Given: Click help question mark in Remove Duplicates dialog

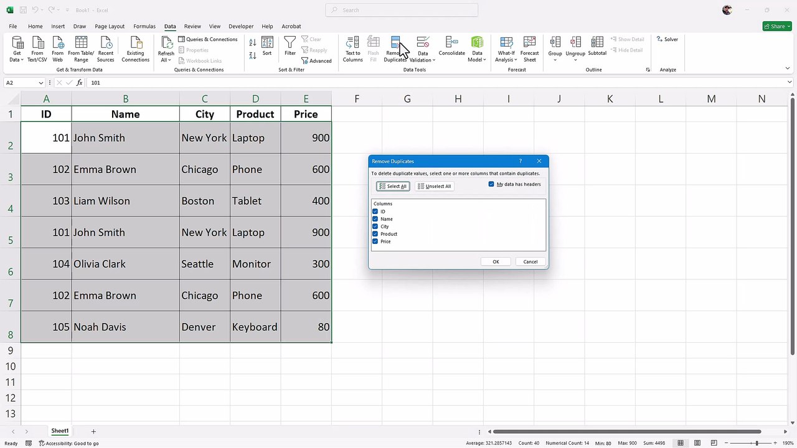Looking at the screenshot, I should point(521,161).
